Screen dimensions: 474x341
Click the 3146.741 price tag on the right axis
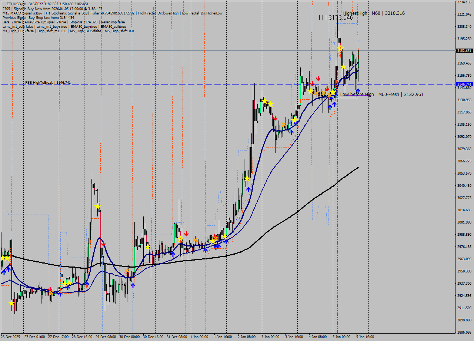pos(464,85)
